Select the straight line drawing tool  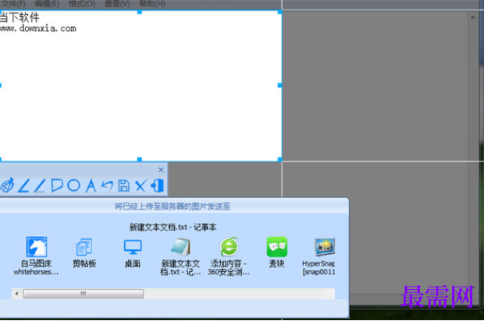point(40,185)
